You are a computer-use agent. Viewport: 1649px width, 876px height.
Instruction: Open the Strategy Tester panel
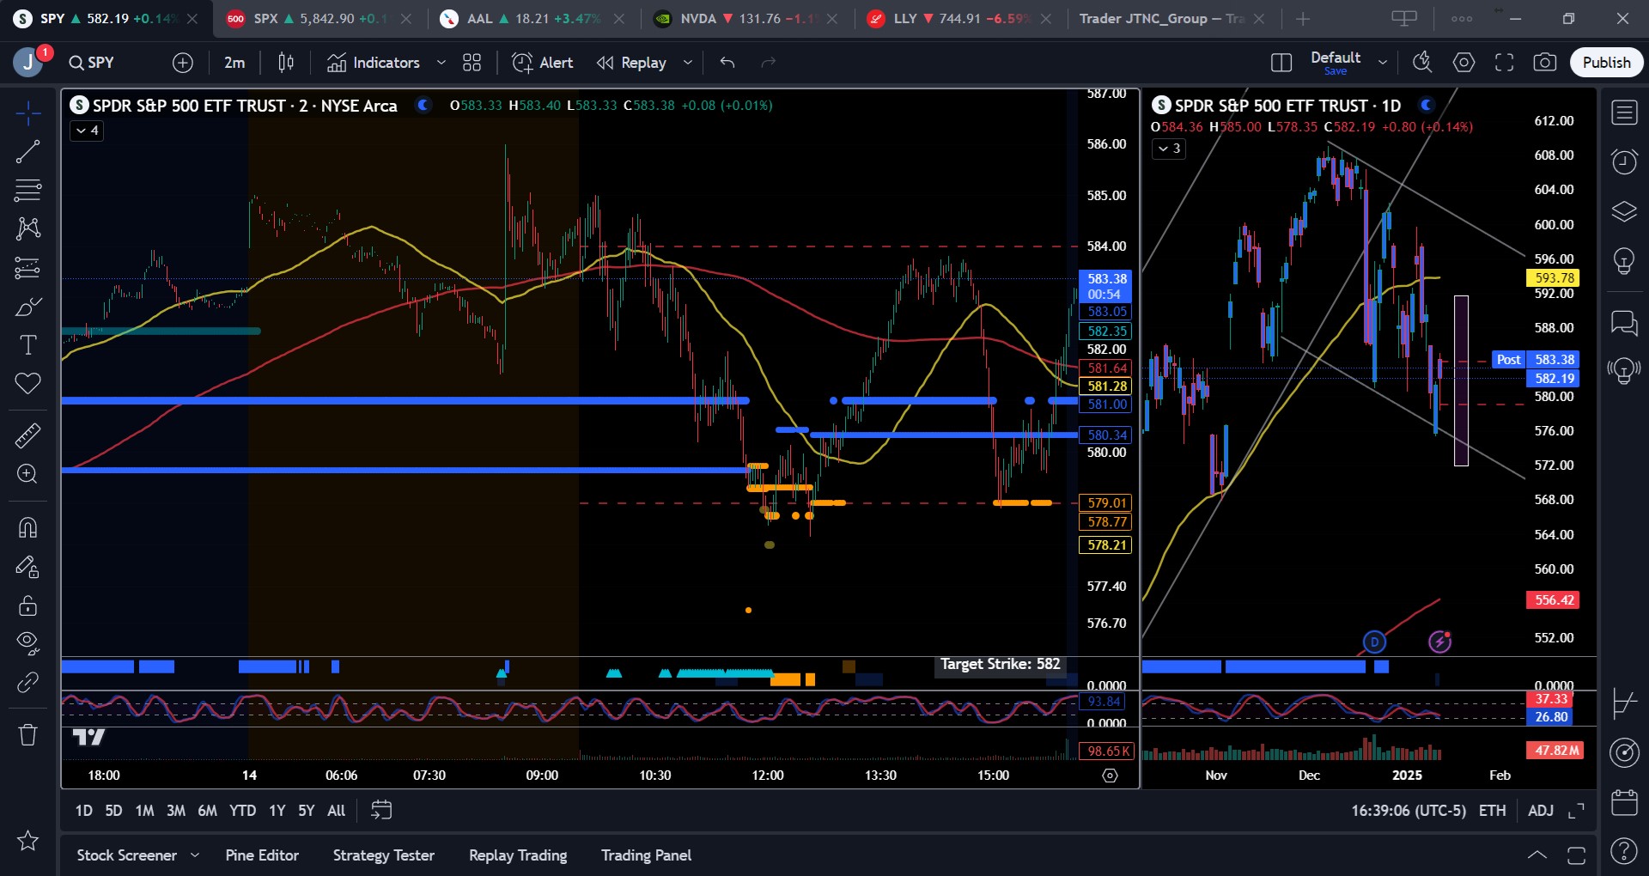pos(384,855)
